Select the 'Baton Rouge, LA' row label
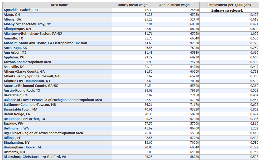The height and width of the screenshot is (160, 260). (17, 114)
